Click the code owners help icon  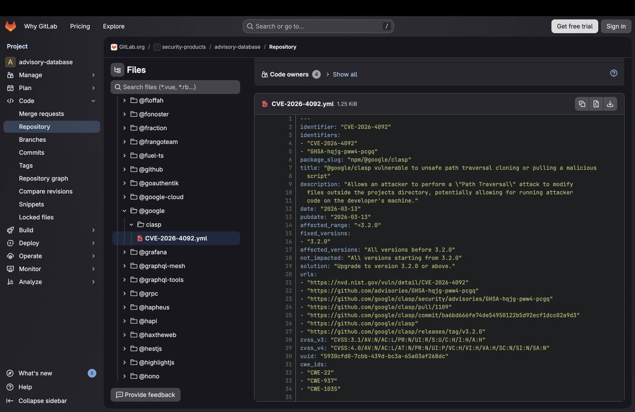tap(614, 73)
